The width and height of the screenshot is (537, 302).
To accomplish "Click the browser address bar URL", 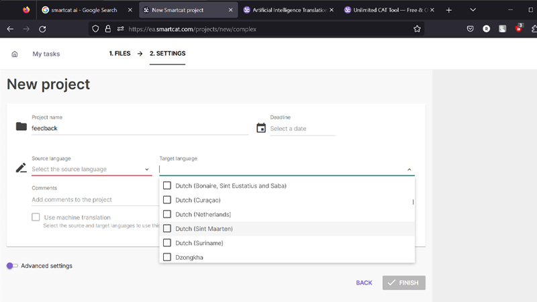I will [193, 29].
